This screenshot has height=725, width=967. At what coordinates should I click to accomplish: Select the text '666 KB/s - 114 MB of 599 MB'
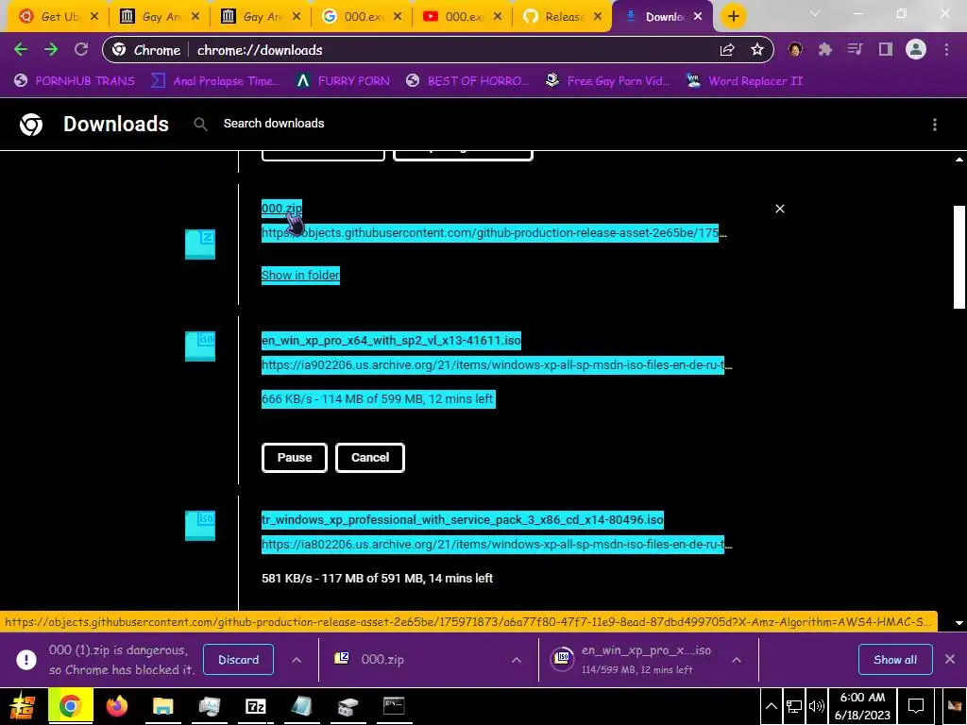coord(342,399)
